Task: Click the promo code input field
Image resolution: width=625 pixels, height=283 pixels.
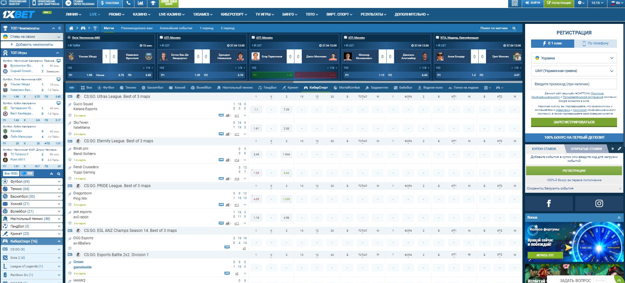Action: (574, 84)
